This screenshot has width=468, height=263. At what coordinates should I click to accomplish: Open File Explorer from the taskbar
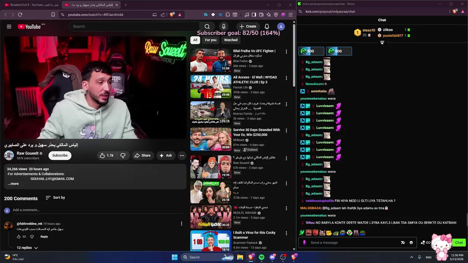[240, 257]
